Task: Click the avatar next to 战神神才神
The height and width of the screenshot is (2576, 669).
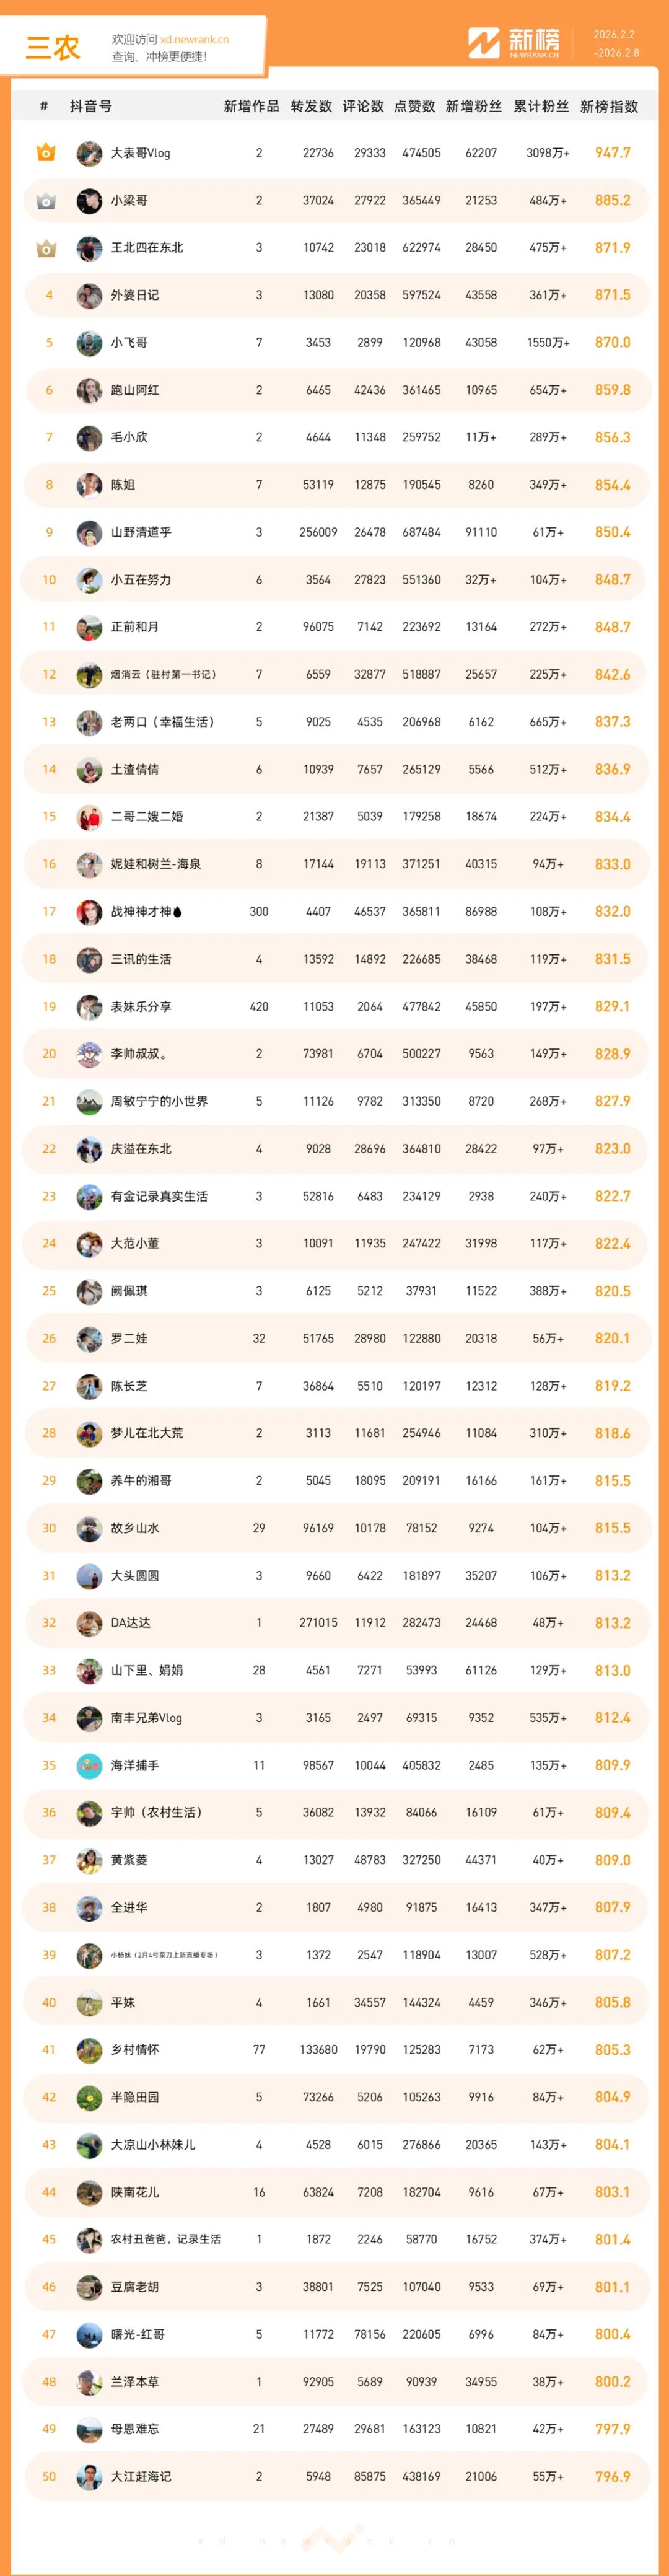Action: pyautogui.click(x=89, y=912)
